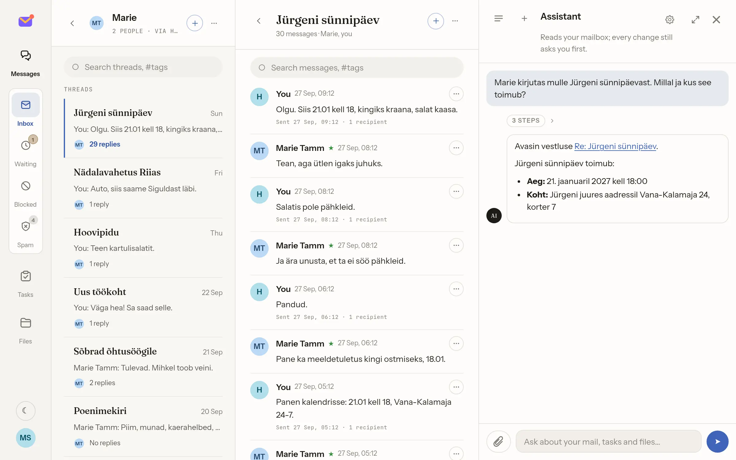Image resolution: width=736 pixels, height=460 pixels.
Task: Select the Inbox tab
Action: (25, 110)
